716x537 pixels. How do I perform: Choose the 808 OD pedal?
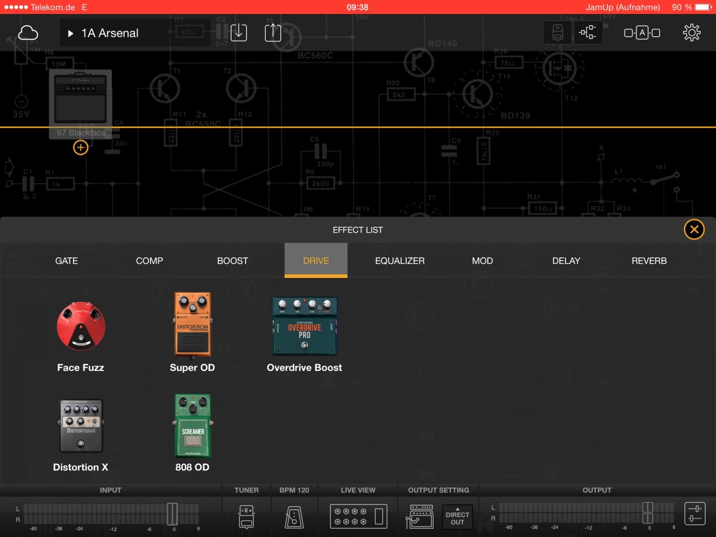click(x=192, y=426)
